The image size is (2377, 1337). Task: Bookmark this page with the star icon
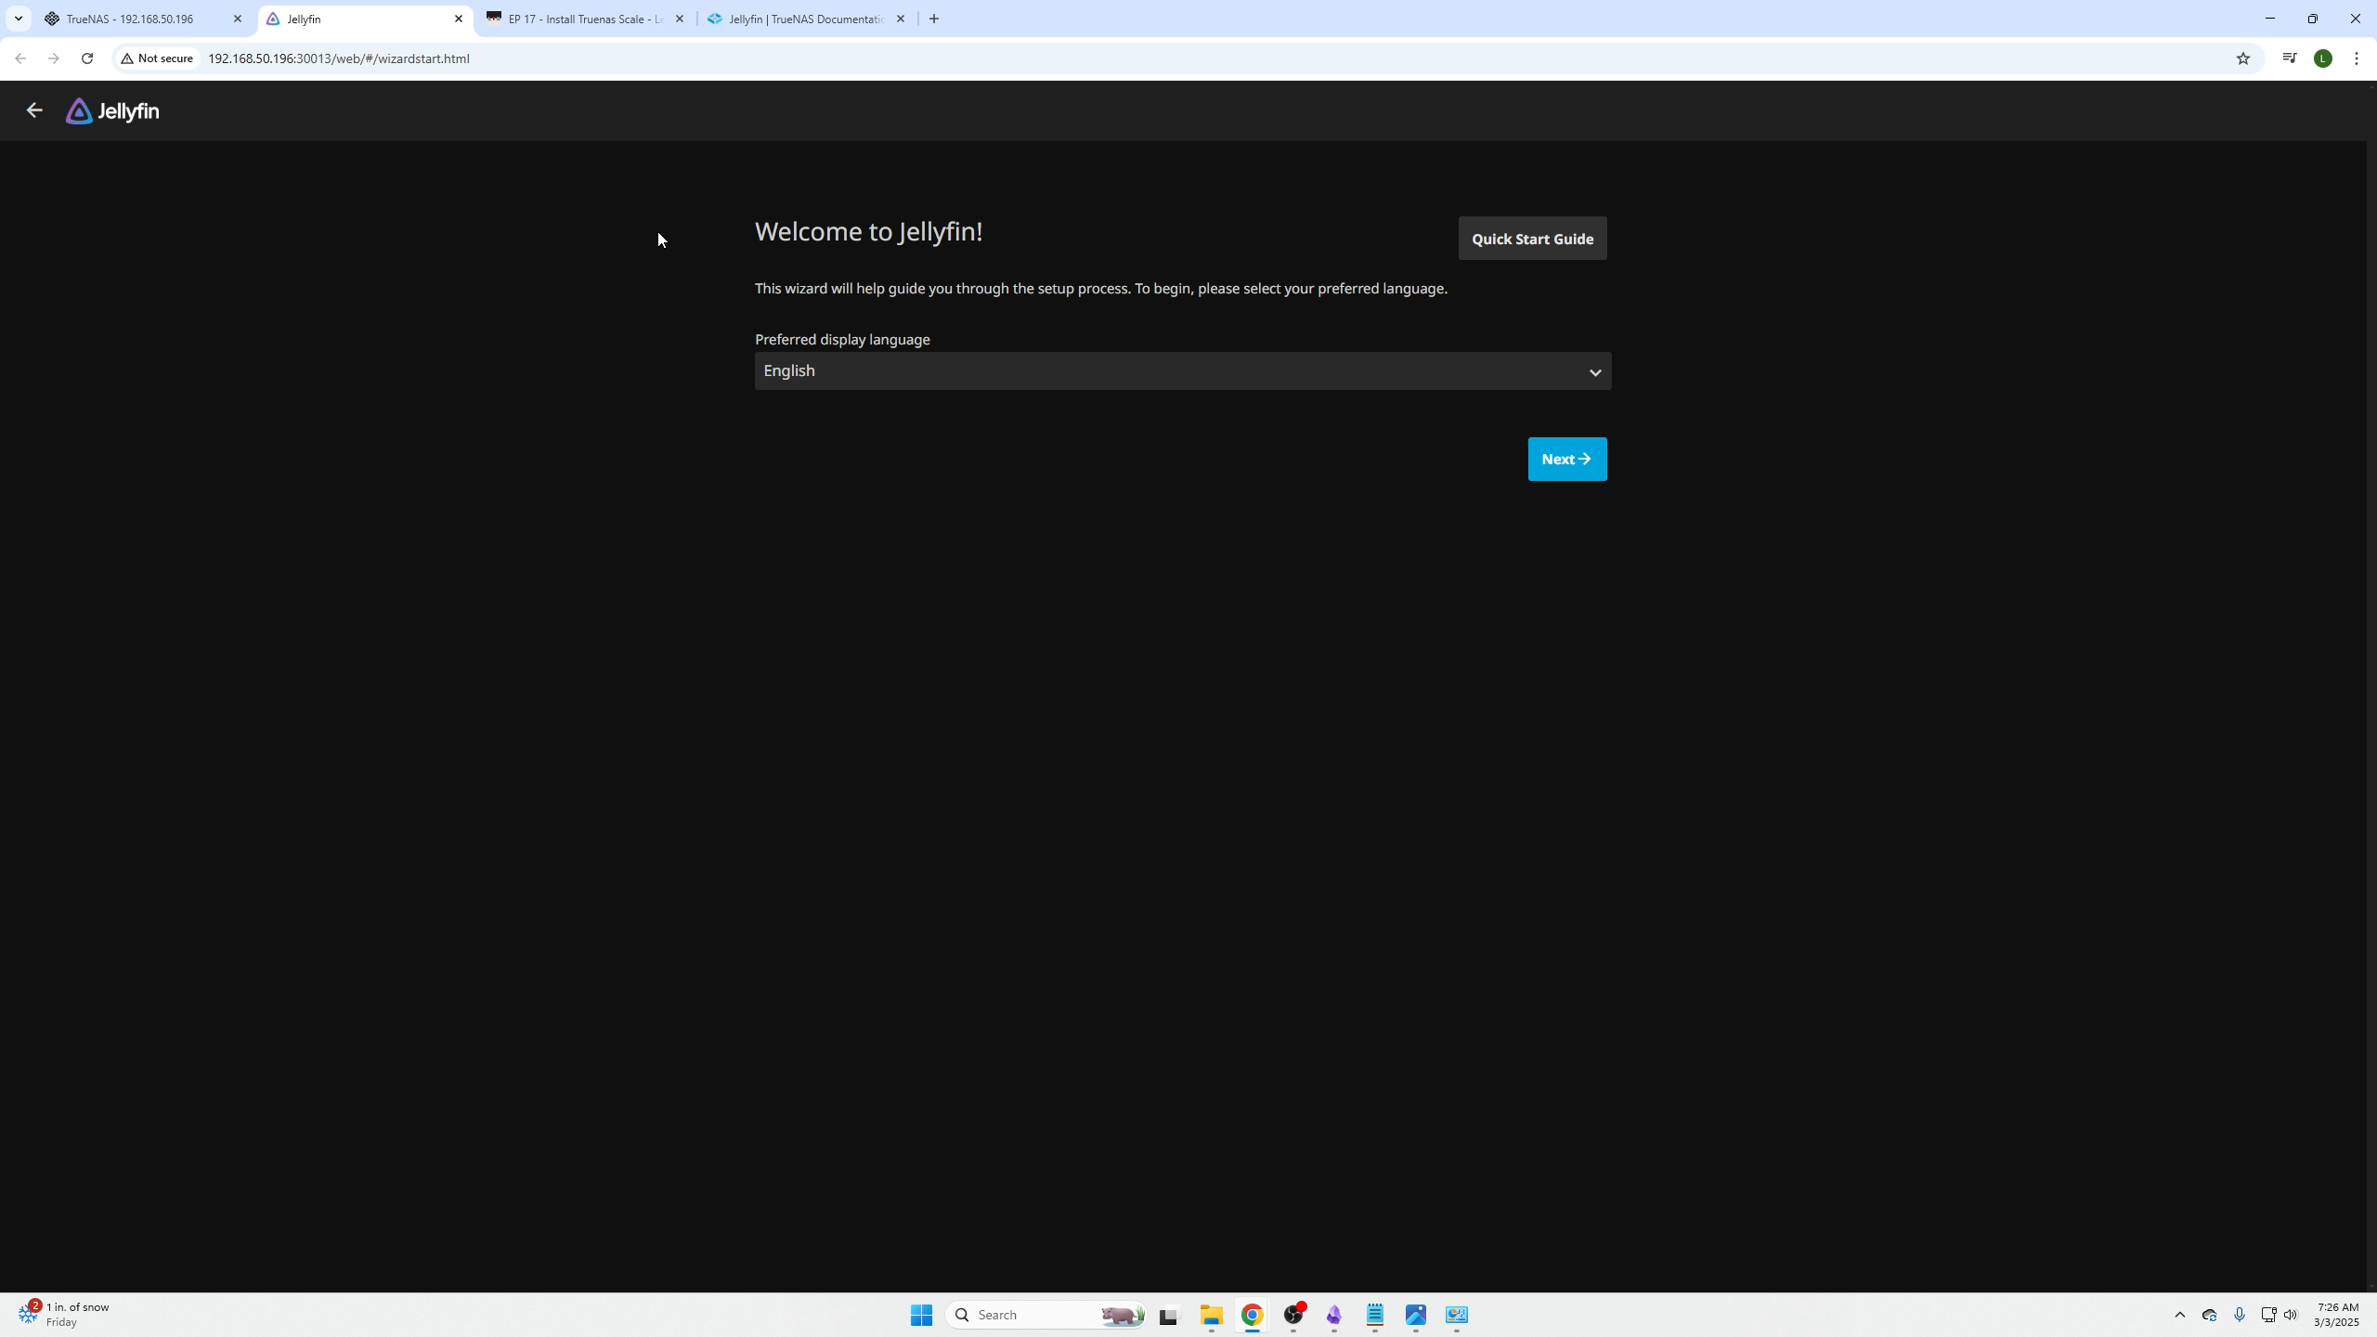(2243, 58)
